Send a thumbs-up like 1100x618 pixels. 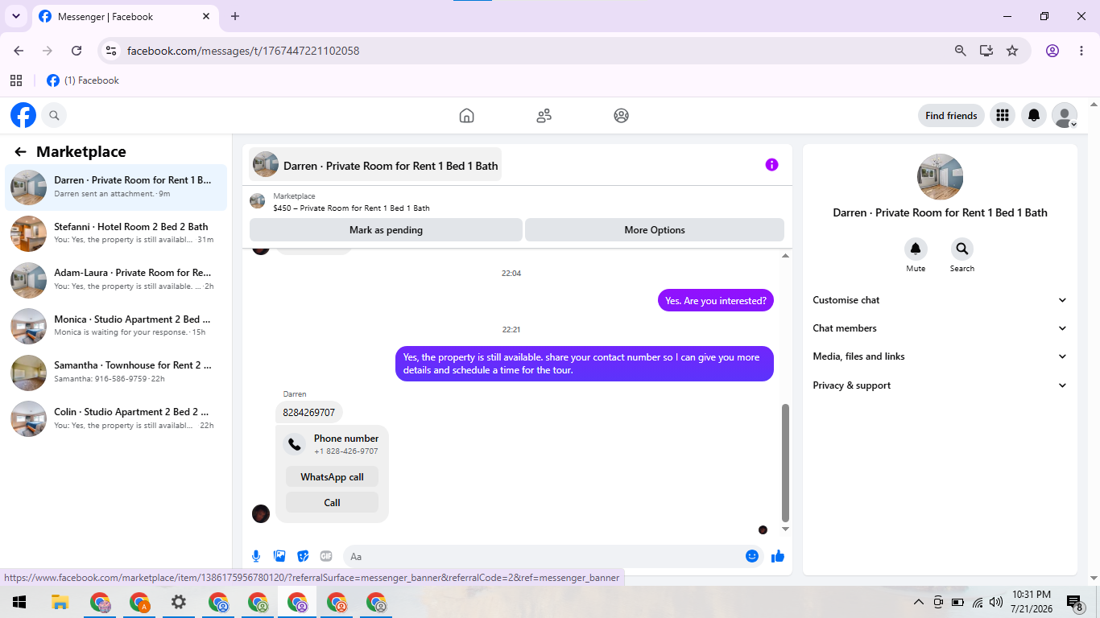click(x=778, y=556)
